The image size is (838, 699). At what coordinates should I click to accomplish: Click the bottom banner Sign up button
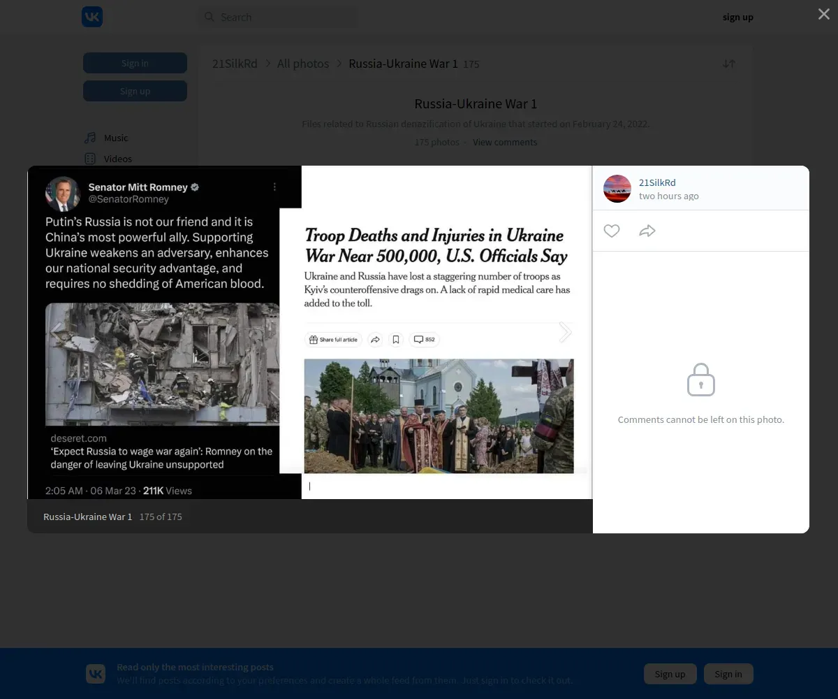[670, 674]
